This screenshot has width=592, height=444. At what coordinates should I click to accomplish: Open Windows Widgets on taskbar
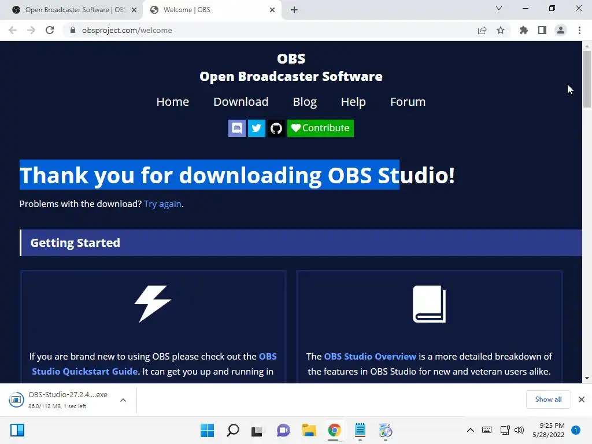pos(17,430)
